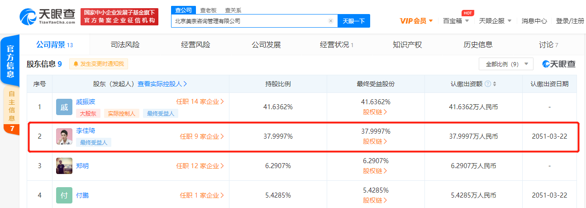Click the 37.9997万人民币 cell
Screen dimensions: 586x208
pyautogui.click(x=473, y=136)
